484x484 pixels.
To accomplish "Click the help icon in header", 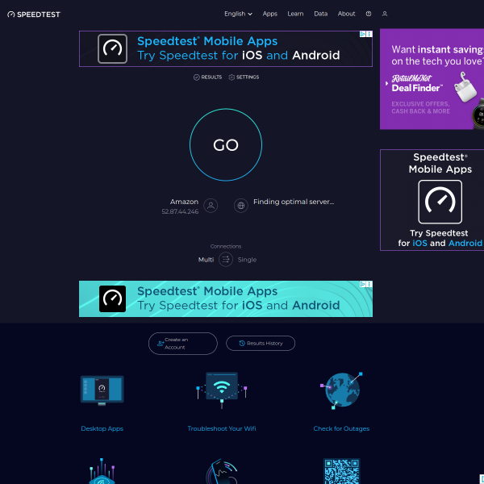I will 369,14.
